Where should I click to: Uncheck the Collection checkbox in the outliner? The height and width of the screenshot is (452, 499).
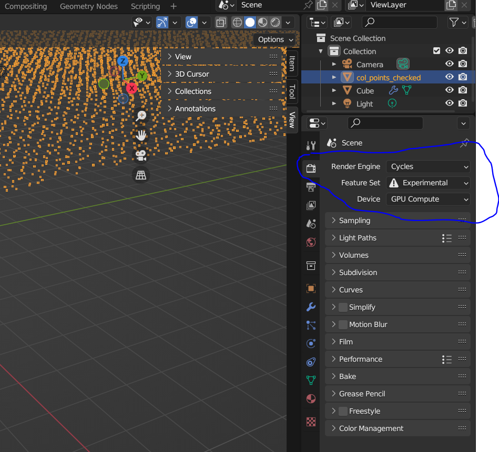pyautogui.click(x=437, y=50)
